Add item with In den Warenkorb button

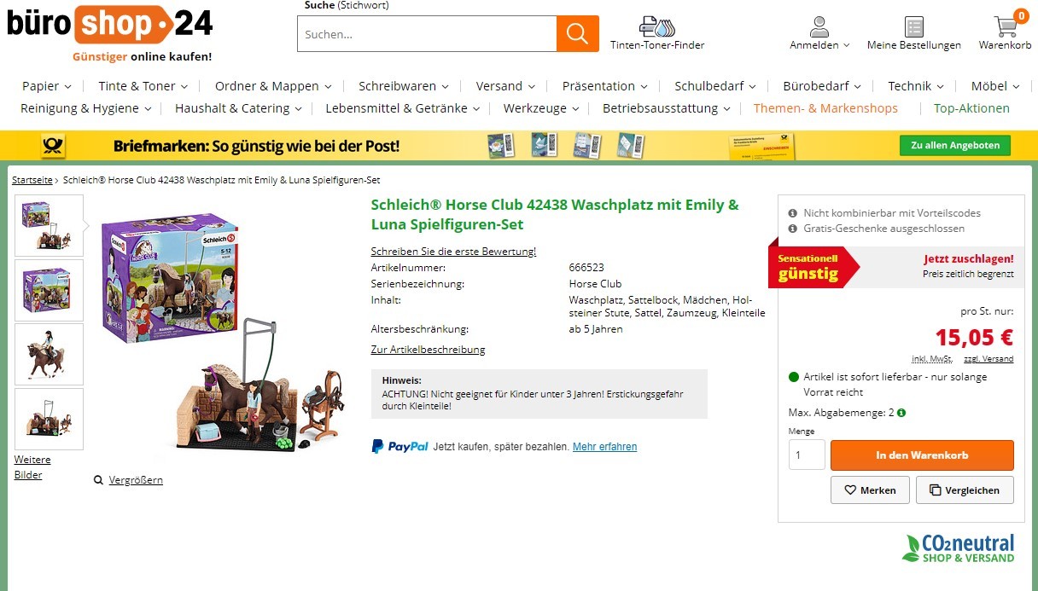[x=922, y=455]
